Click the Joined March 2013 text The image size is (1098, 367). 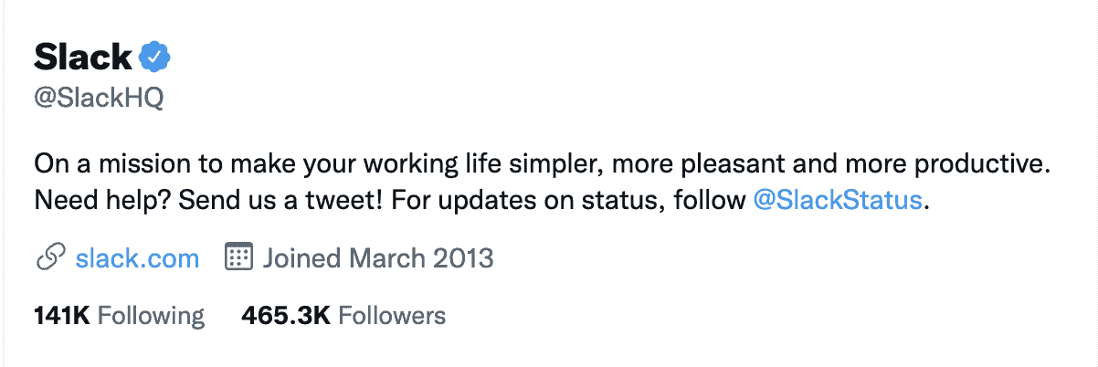[378, 258]
